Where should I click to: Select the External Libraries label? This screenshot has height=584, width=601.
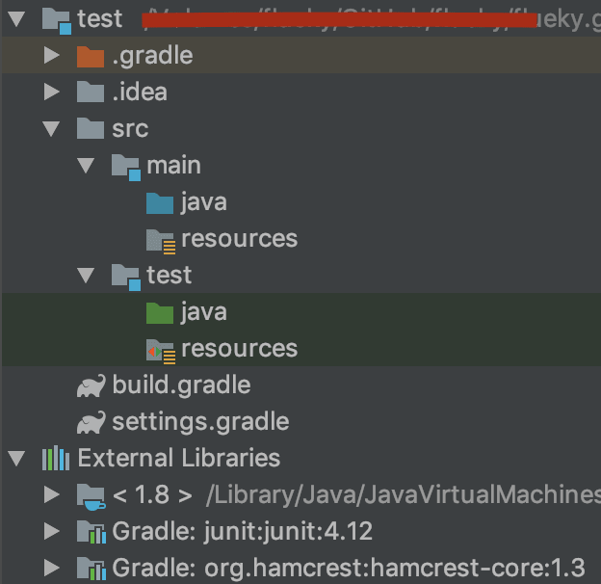(179, 458)
